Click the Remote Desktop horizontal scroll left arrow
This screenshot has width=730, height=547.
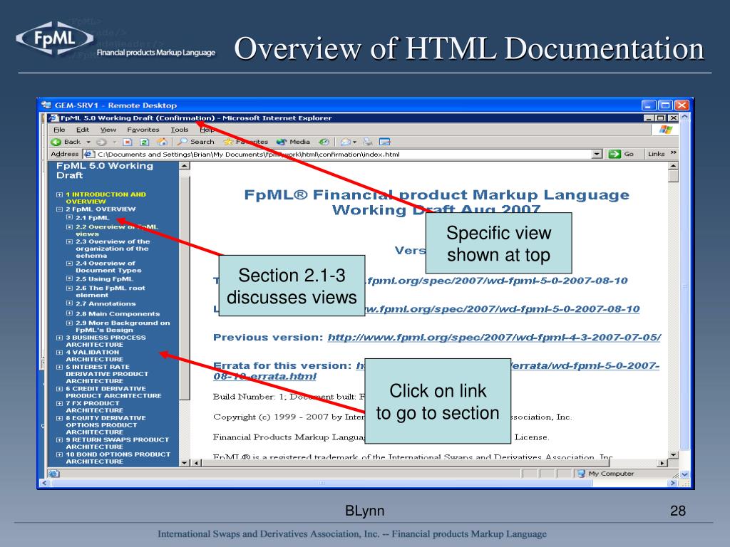[x=45, y=484]
